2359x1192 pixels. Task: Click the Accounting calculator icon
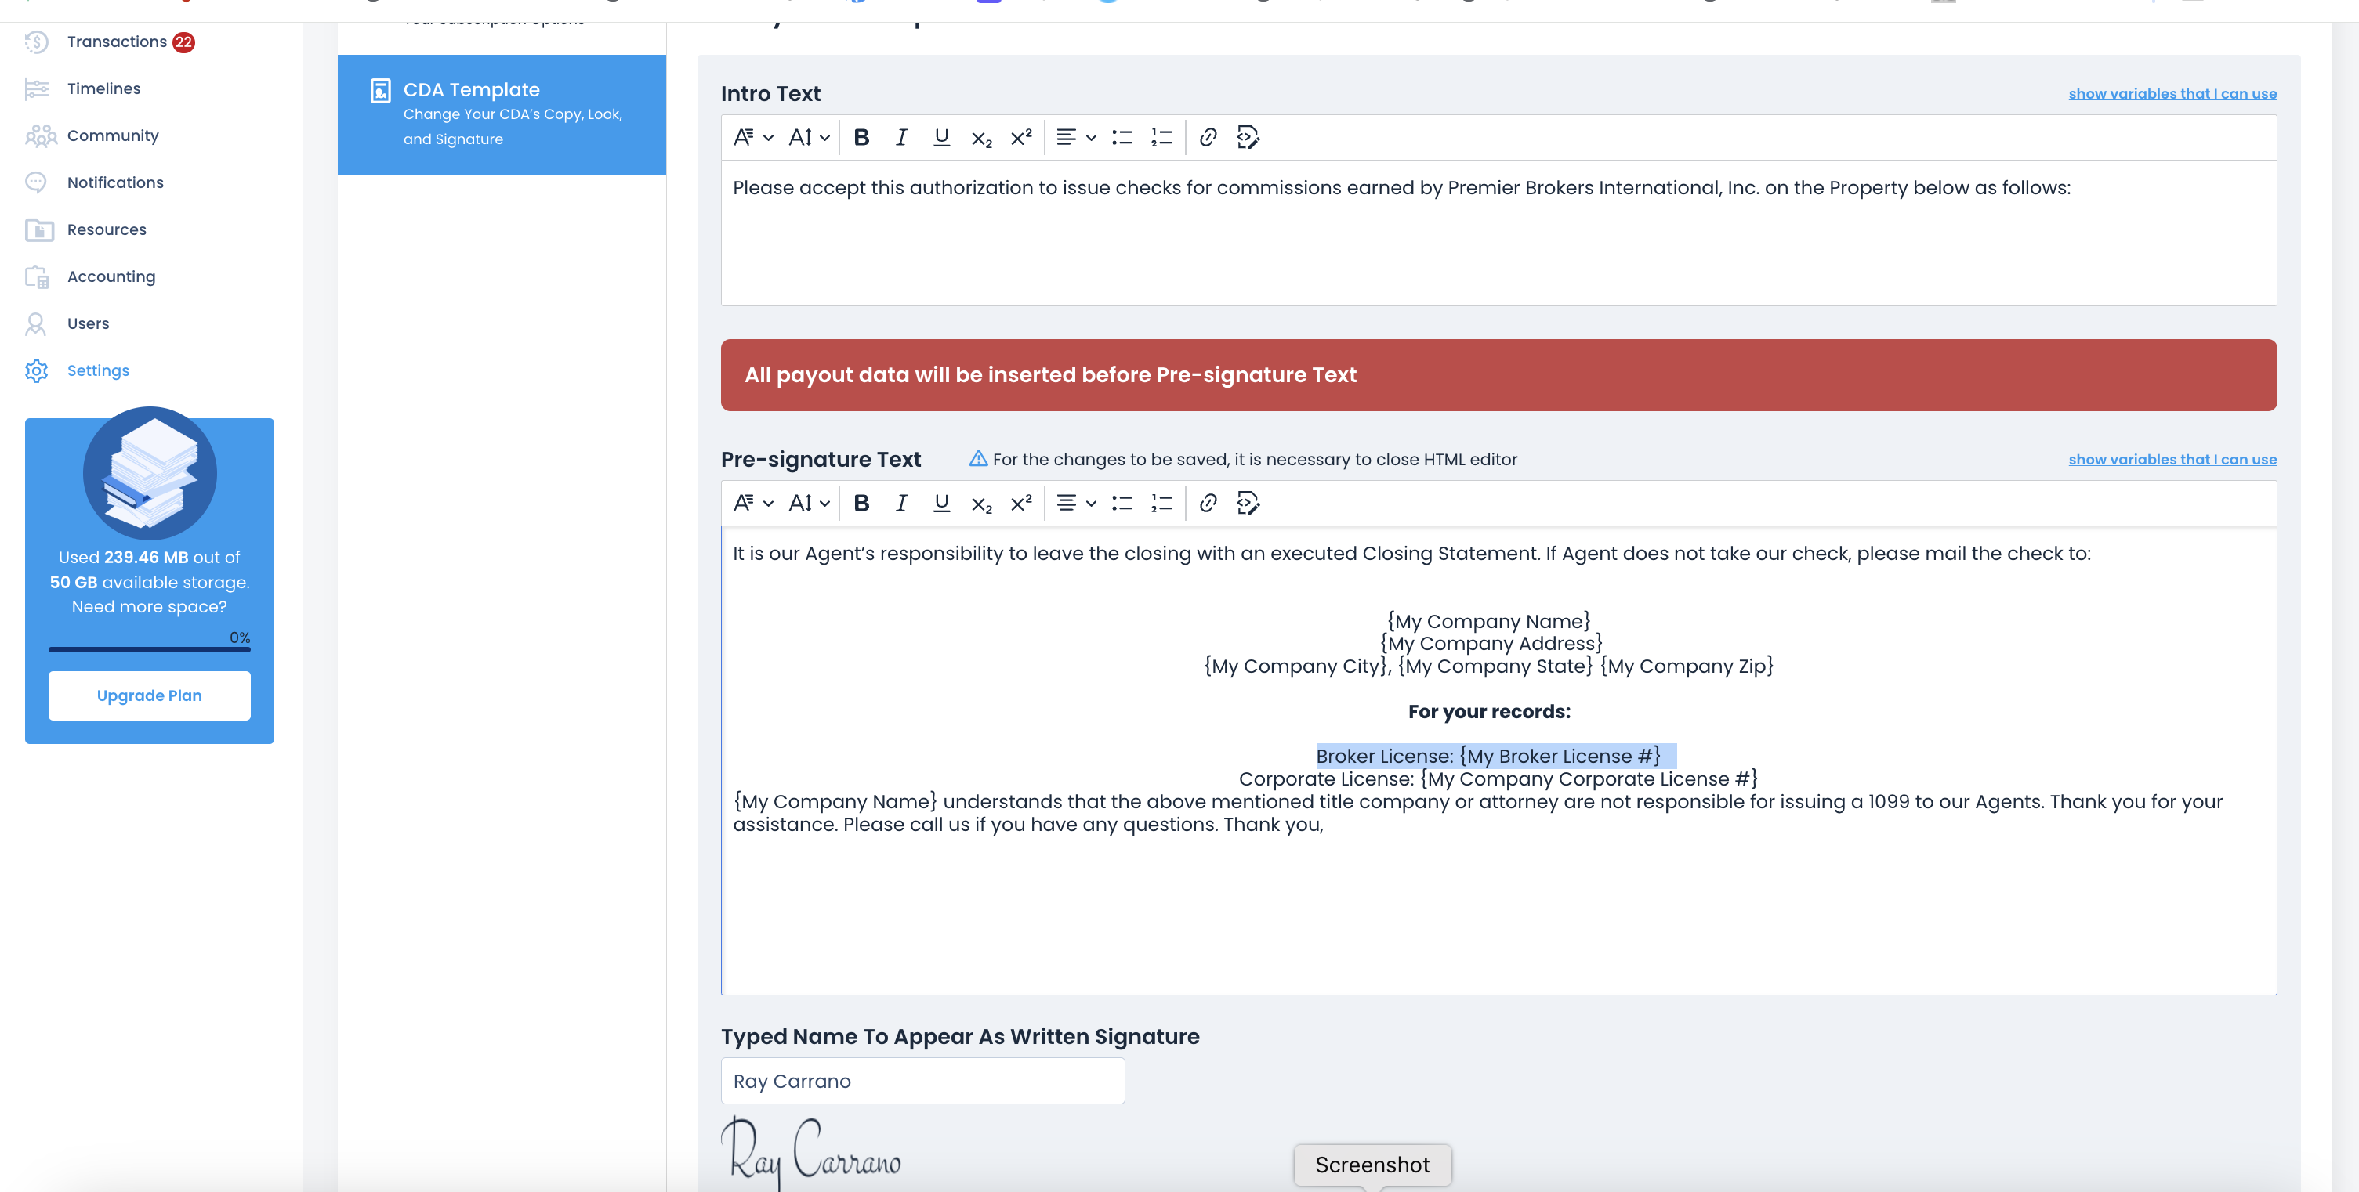click(37, 276)
